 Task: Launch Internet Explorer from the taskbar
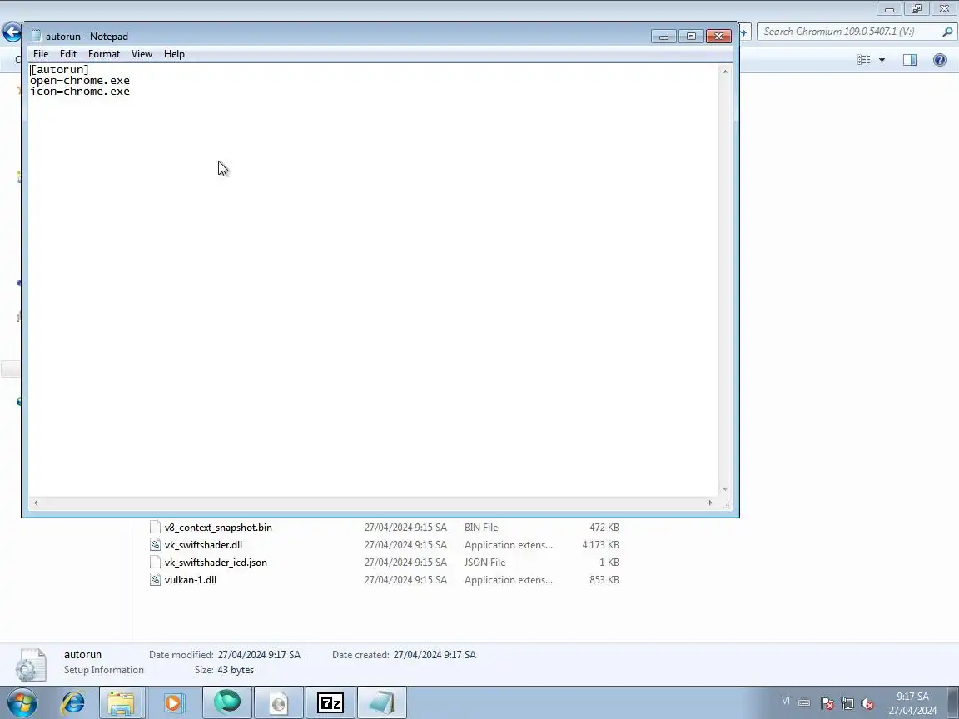point(72,702)
